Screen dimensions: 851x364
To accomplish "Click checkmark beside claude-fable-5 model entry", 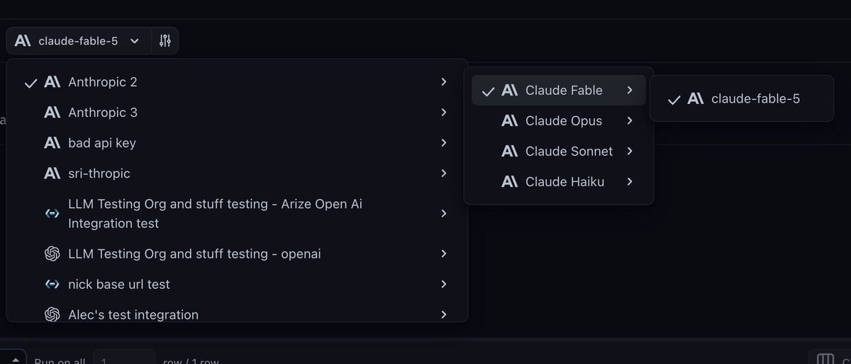I will pyautogui.click(x=674, y=100).
